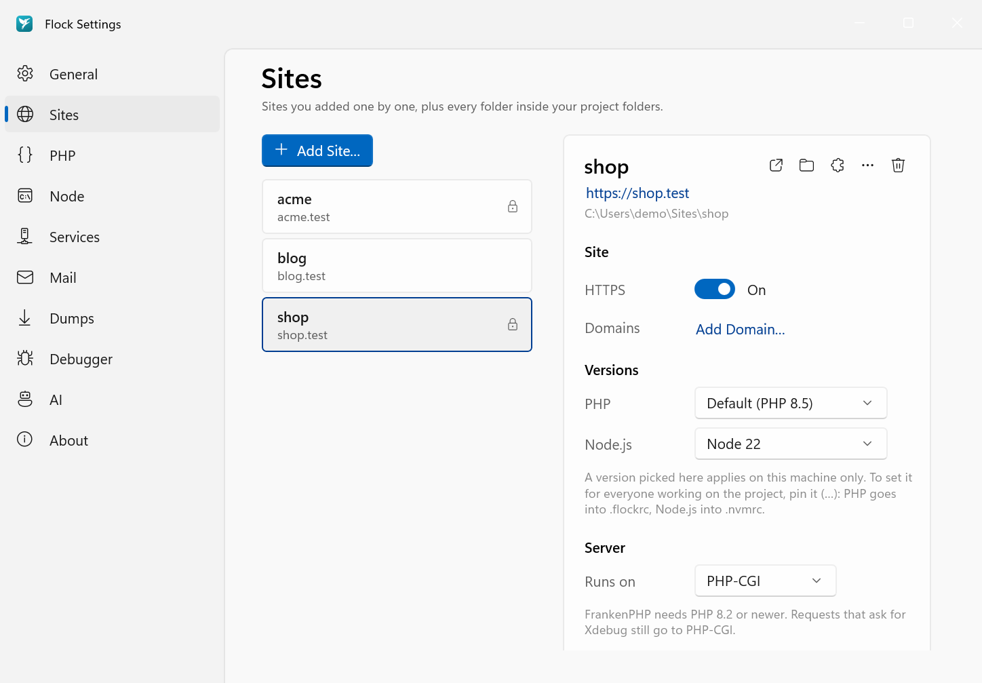Turn off the HTTPS toggle

point(715,290)
